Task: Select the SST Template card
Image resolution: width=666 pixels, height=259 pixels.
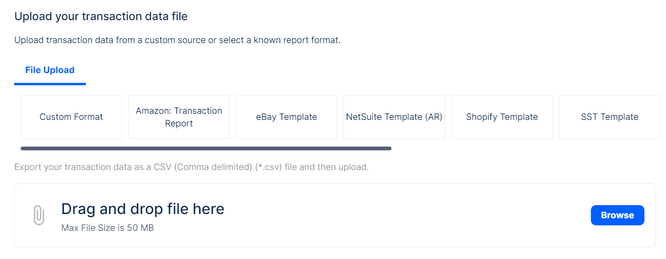Action: click(x=609, y=117)
